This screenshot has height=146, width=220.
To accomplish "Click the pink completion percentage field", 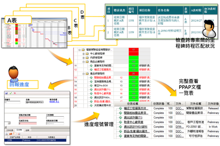I will click(28, 124).
